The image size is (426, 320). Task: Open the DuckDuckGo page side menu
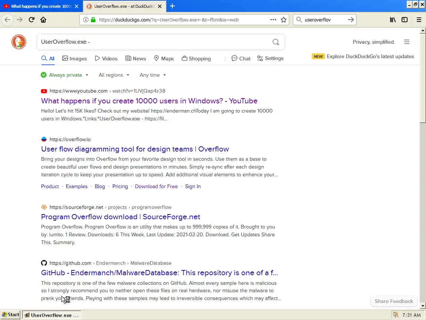(x=407, y=42)
